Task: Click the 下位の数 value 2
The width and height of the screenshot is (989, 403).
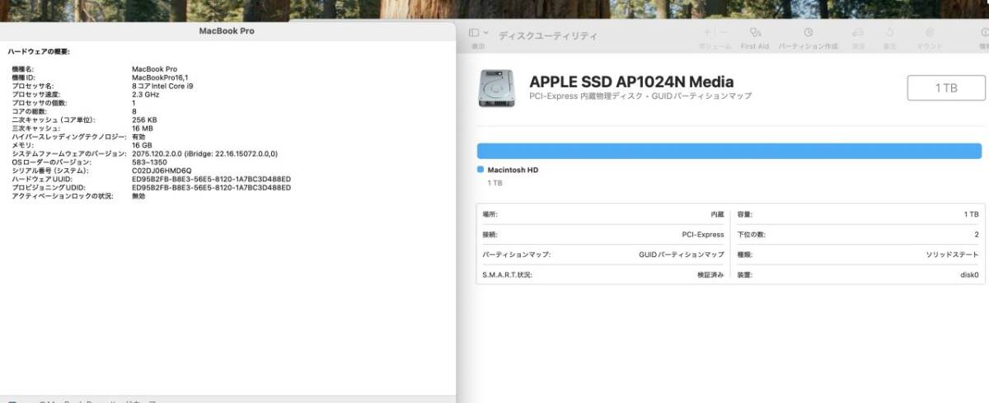Action: click(x=977, y=234)
